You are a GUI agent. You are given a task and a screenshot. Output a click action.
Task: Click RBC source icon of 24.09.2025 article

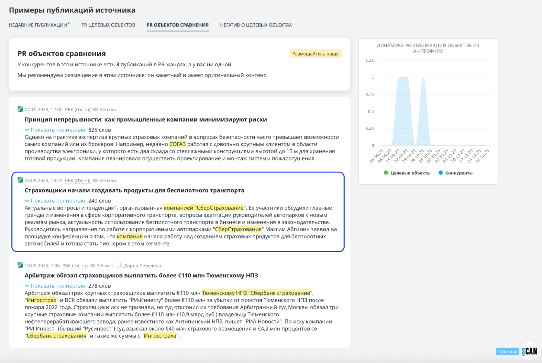coord(20,180)
